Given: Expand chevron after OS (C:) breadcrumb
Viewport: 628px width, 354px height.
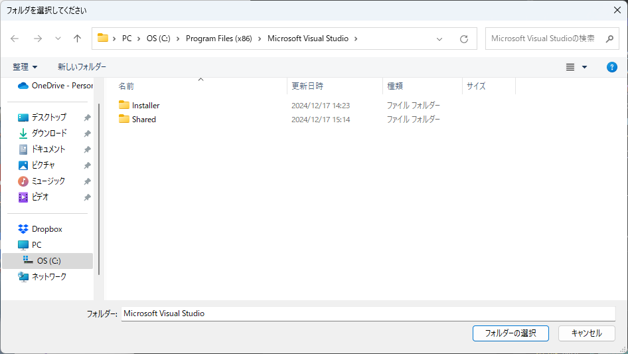Looking at the screenshot, I should pos(178,39).
